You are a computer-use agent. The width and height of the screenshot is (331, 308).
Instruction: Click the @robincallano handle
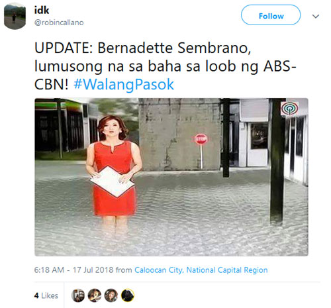coord(59,23)
